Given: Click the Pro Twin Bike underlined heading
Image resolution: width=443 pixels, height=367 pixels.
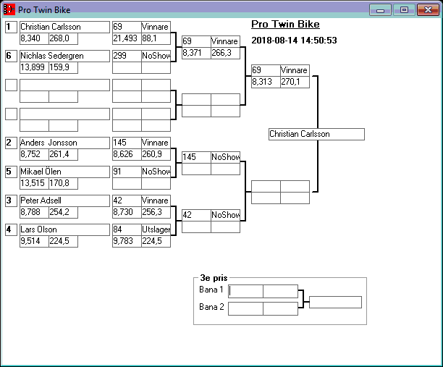Looking at the screenshot, I should click(x=285, y=25).
